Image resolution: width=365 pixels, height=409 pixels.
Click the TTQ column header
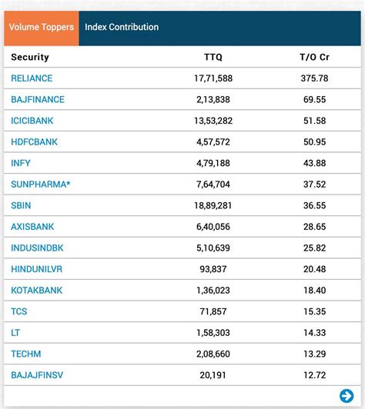[x=213, y=57]
